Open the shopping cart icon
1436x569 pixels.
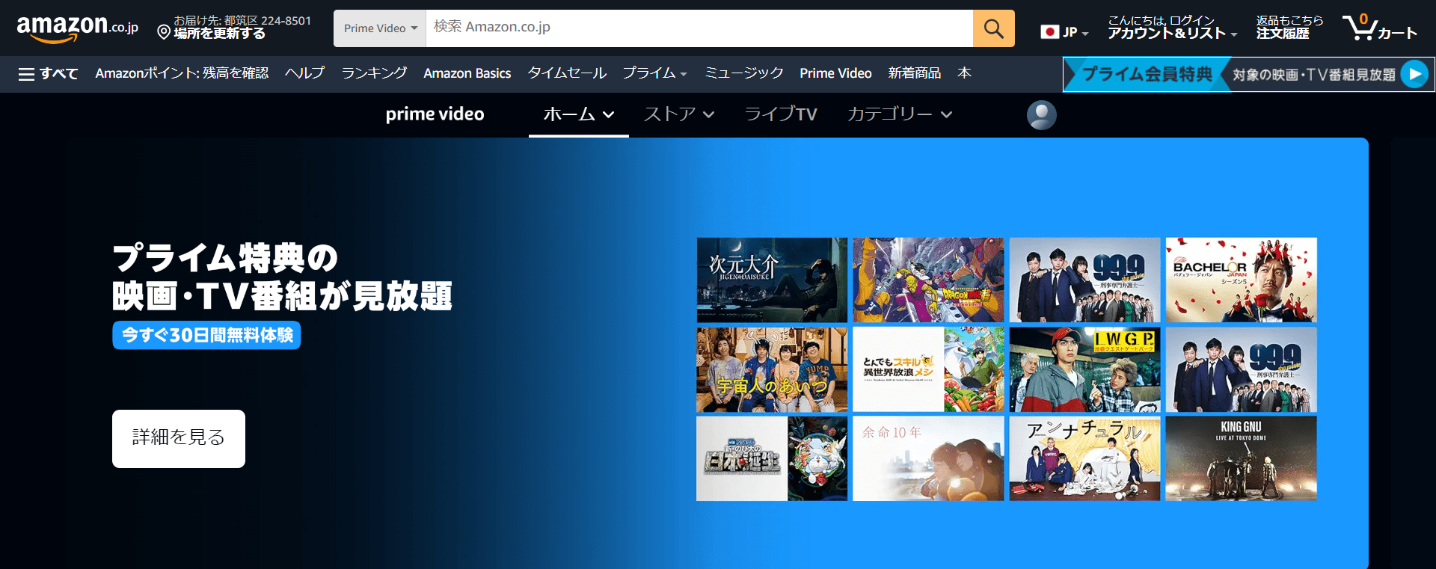tap(1359, 28)
